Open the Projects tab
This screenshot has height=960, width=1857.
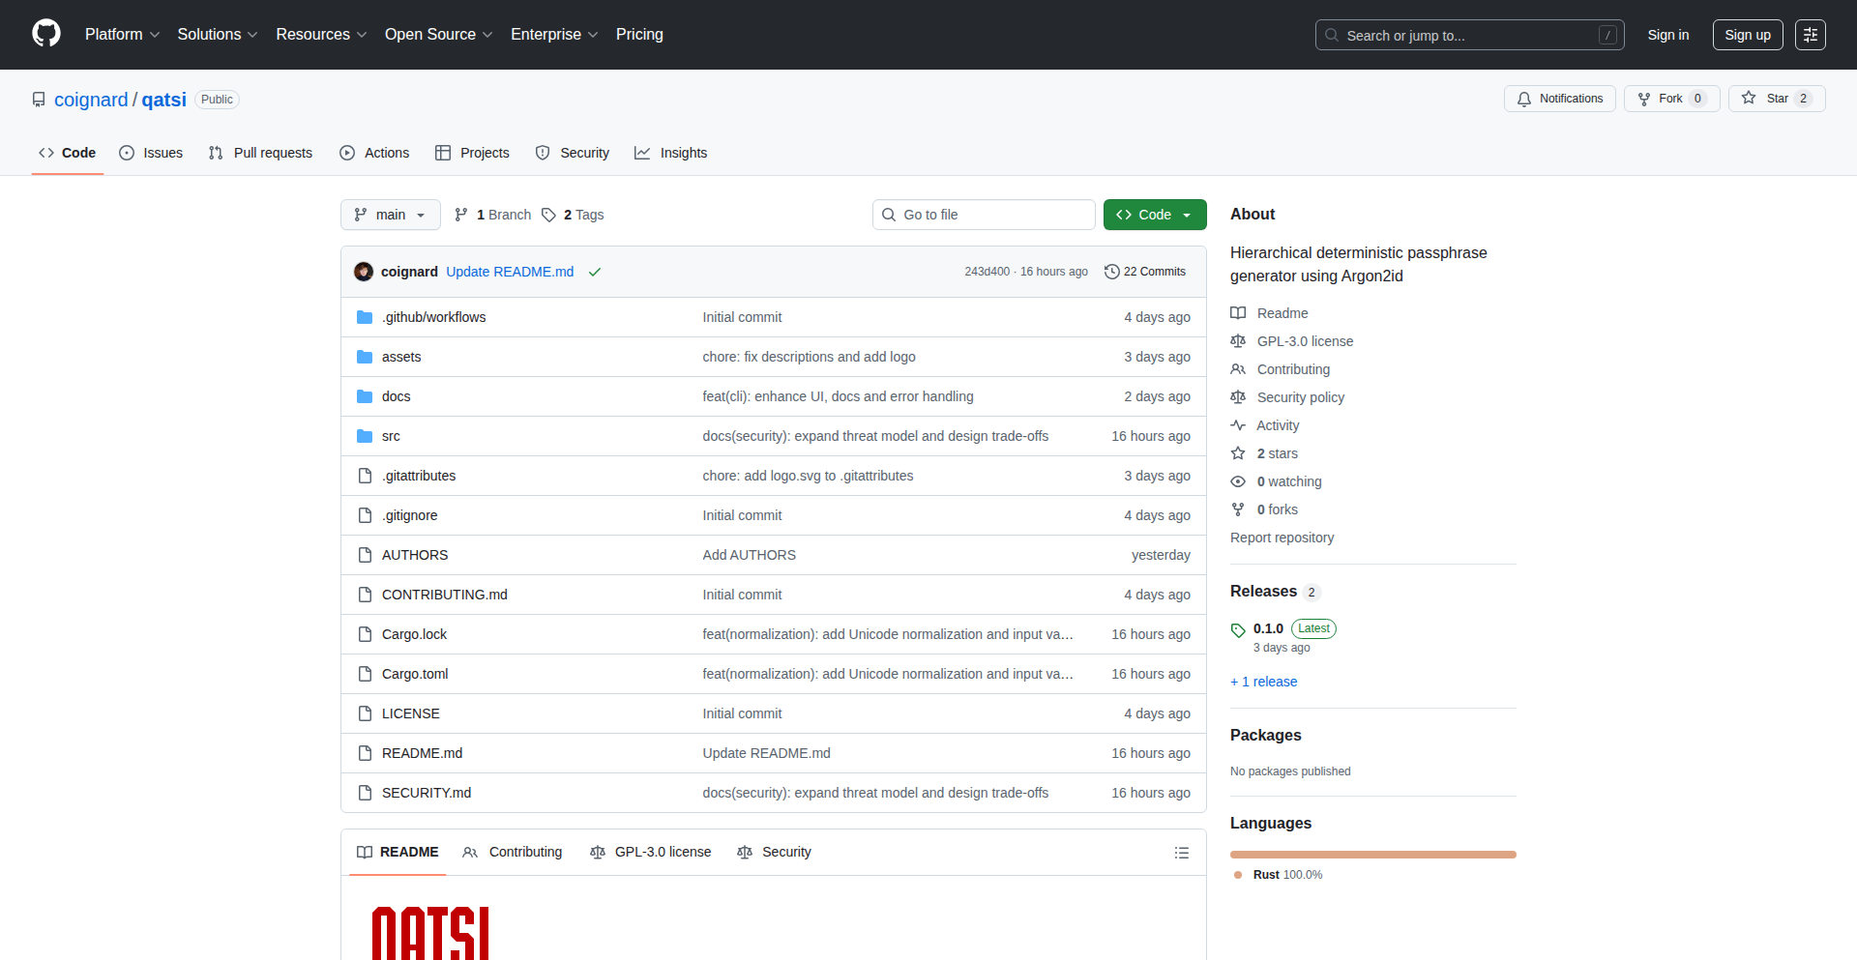click(472, 153)
